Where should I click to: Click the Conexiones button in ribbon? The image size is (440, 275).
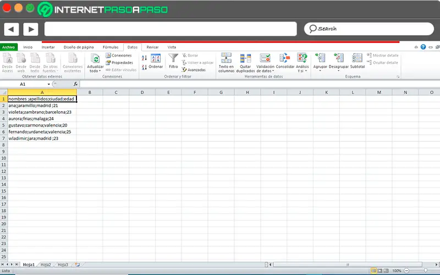click(119, 56)
